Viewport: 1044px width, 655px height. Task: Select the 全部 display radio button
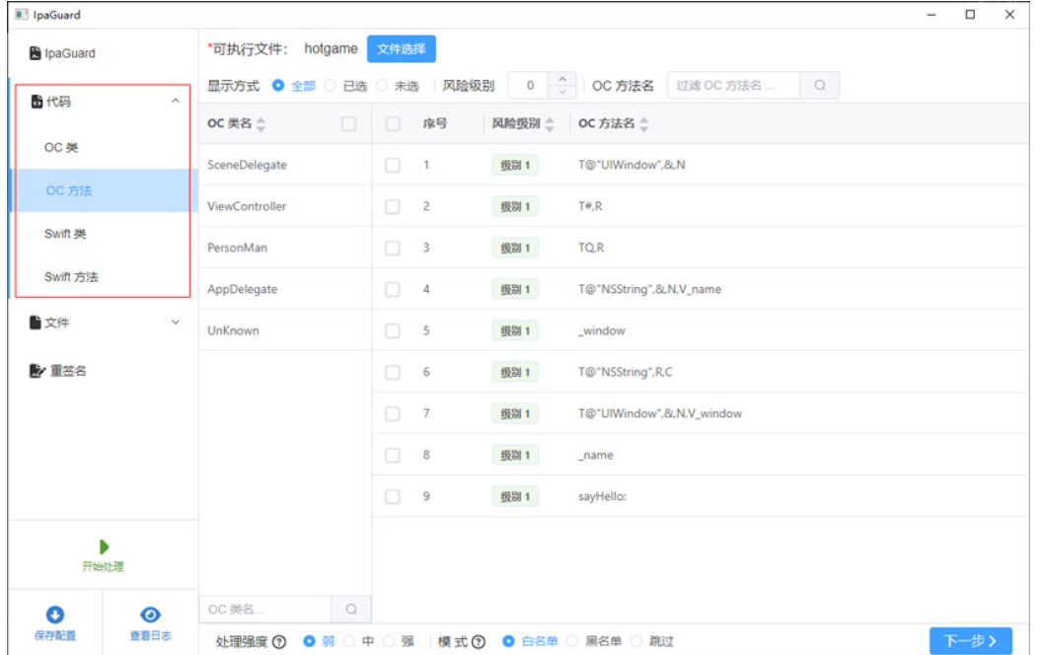tap(278, 85)
